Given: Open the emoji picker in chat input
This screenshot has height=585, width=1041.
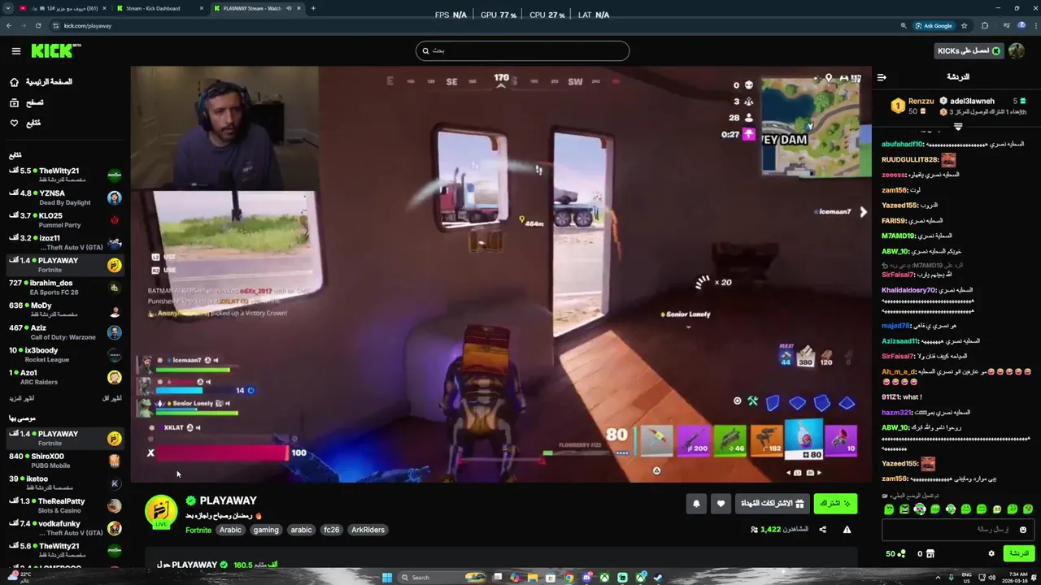Looking at the screenshot, I should [1023, 530].
